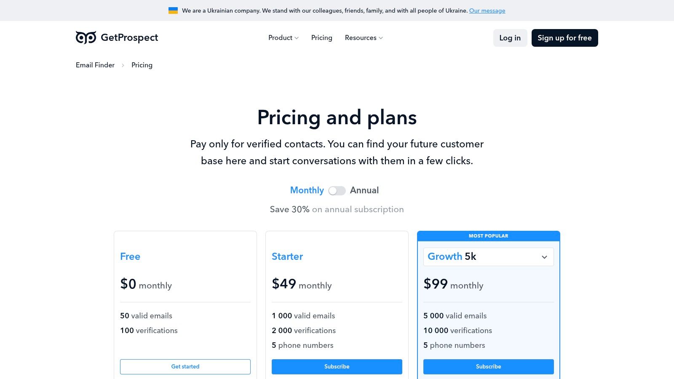674x379 pixels.
Task: Click the Ukrainian flag icon in banner
Action: tap(173, 10)
